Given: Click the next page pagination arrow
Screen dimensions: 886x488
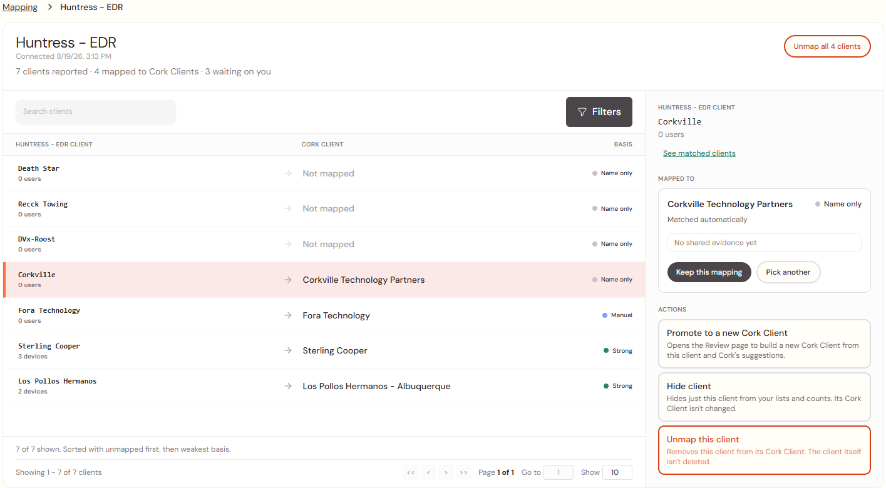Looking at the screenshot, I should pos(446,472).
